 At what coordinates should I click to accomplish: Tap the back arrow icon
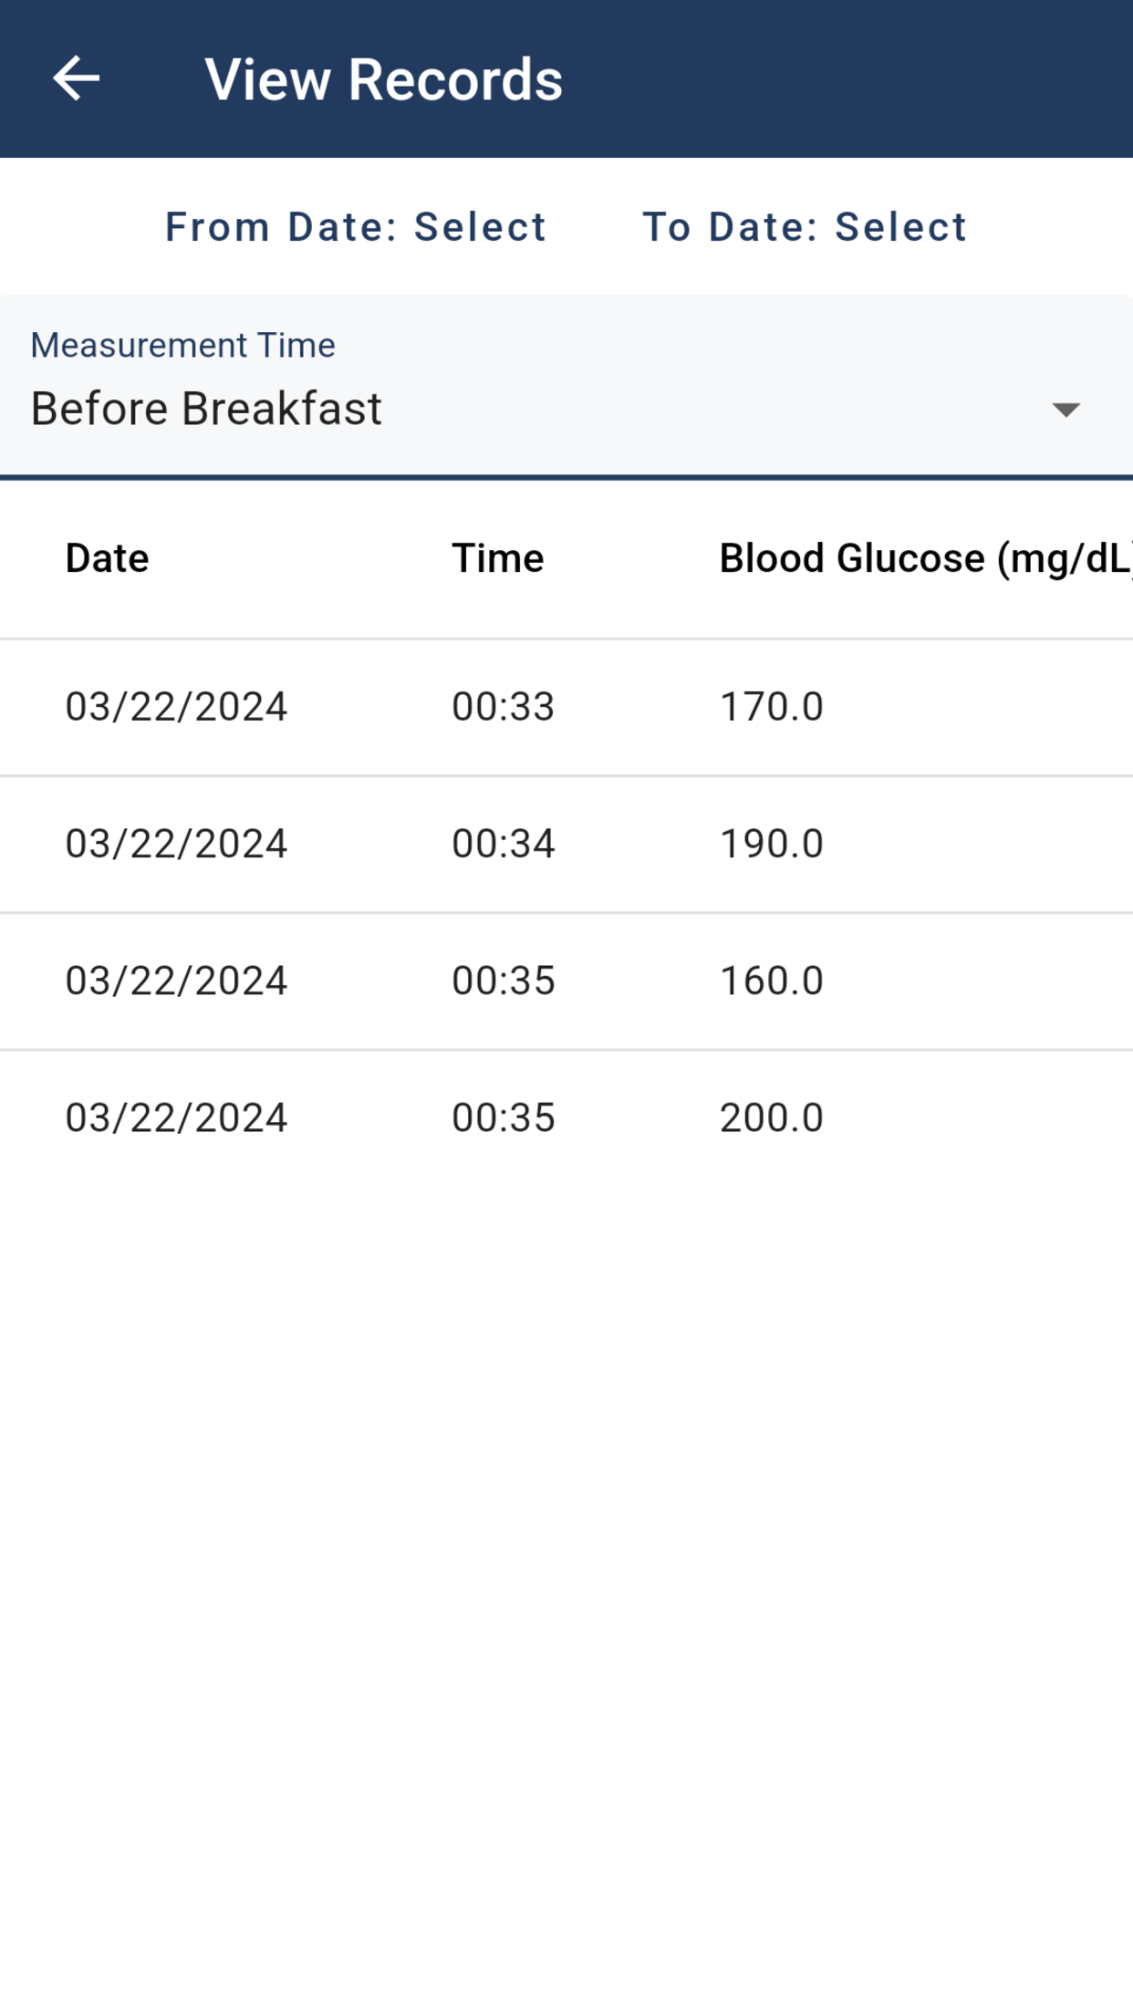tap(76, 78)
